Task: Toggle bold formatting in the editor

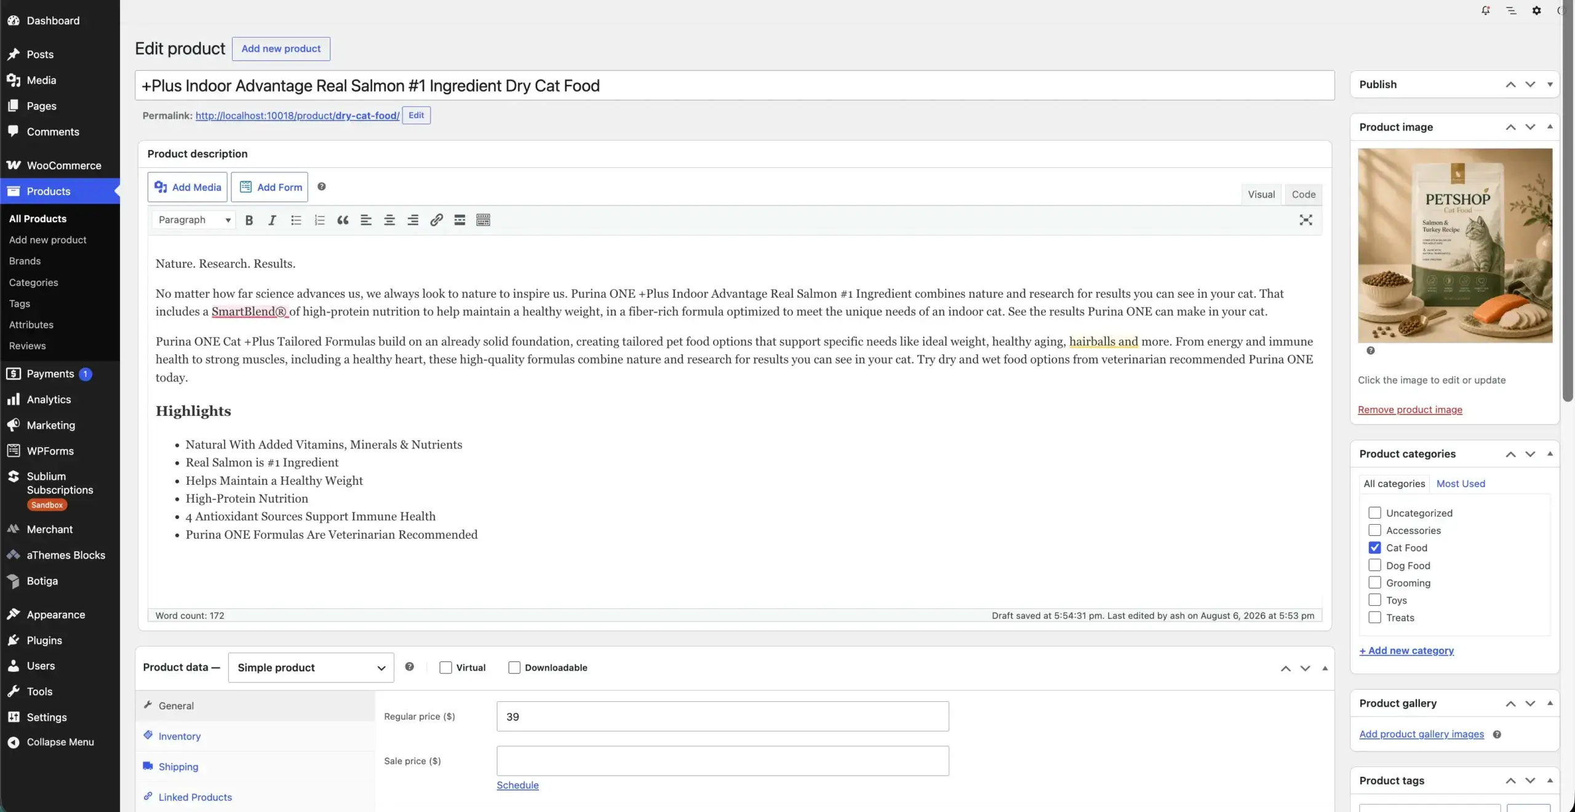Action: click(x=249, y=220)
